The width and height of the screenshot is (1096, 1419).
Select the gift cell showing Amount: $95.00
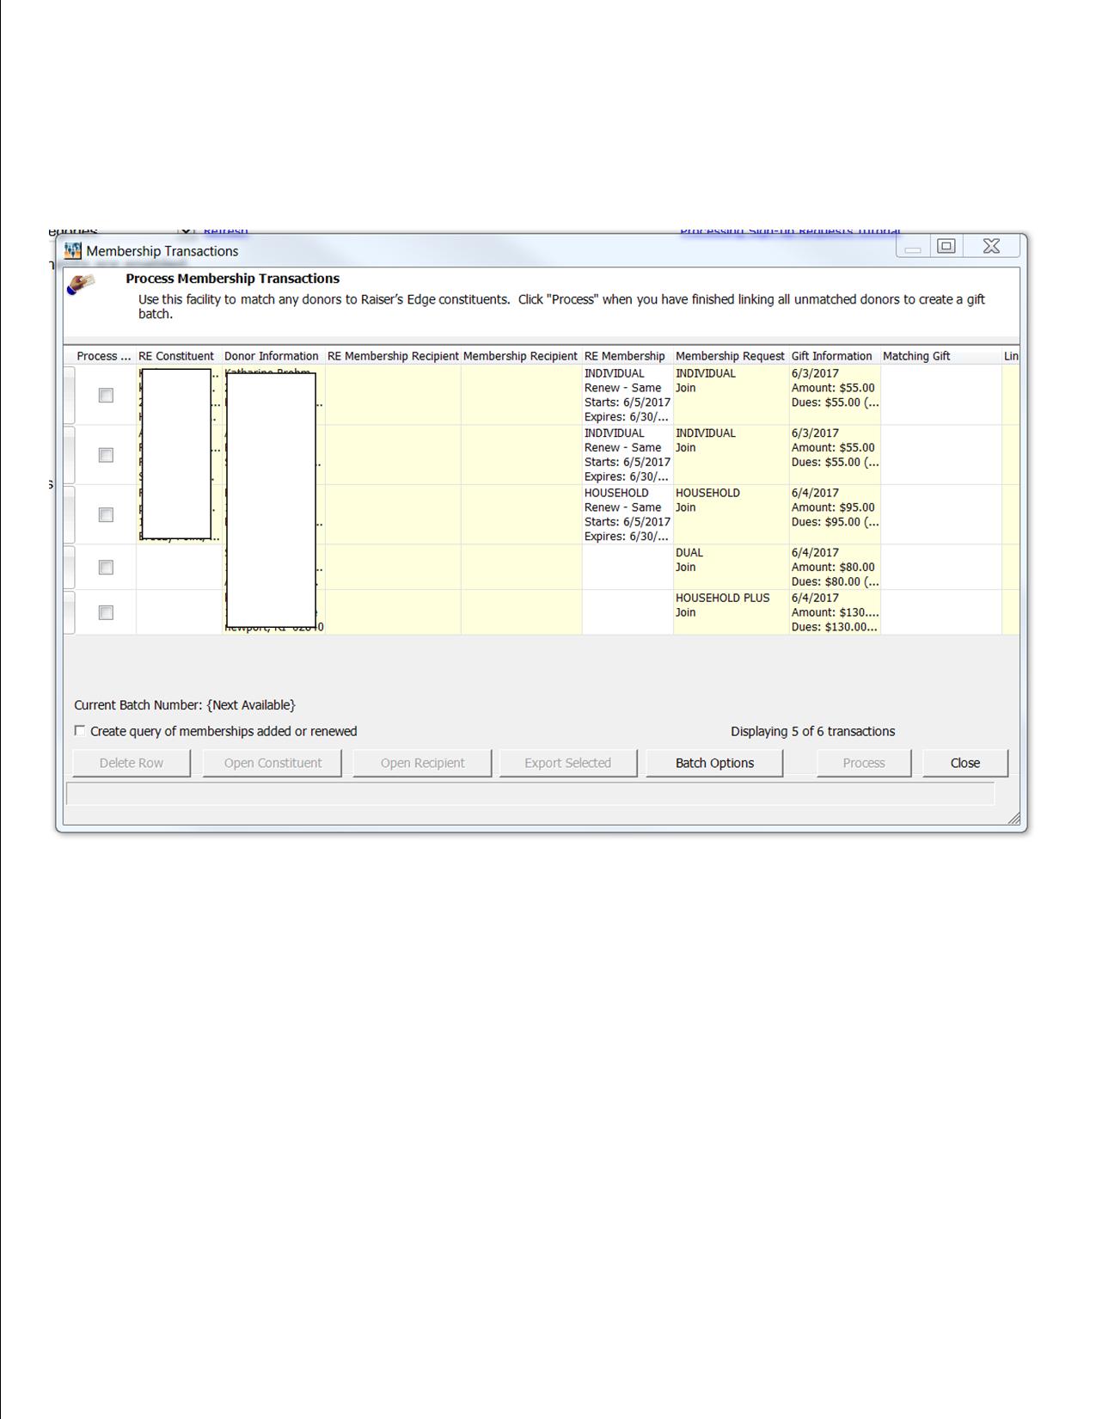click(835, 514)
